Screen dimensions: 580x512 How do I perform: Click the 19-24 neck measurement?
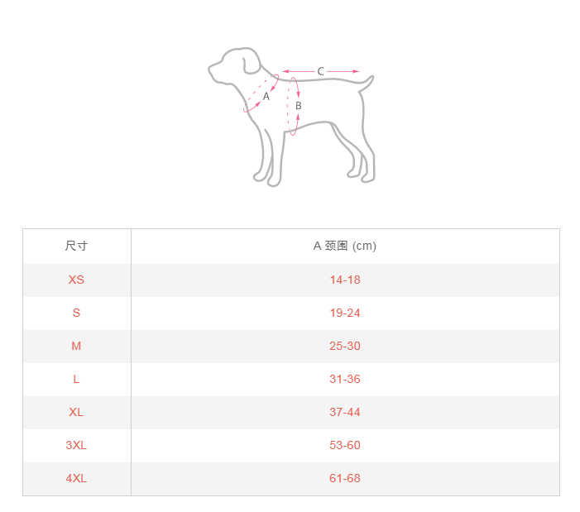point(345,313)
